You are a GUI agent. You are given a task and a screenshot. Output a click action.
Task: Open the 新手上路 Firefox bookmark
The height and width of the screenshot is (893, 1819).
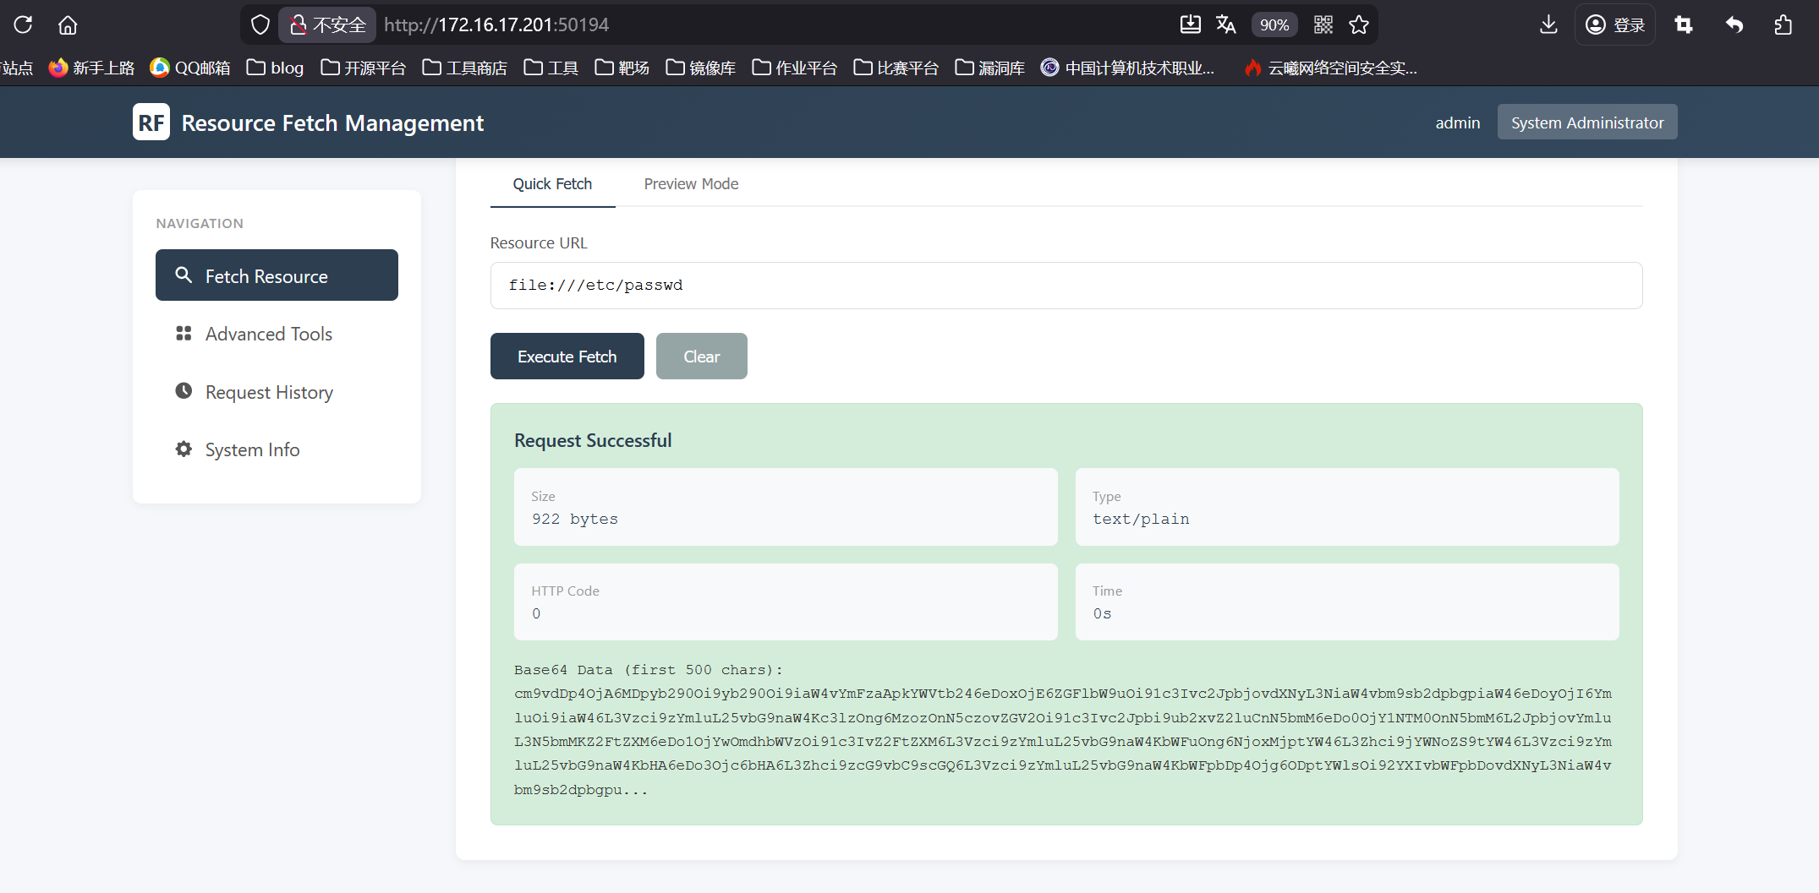click(91, 68)
